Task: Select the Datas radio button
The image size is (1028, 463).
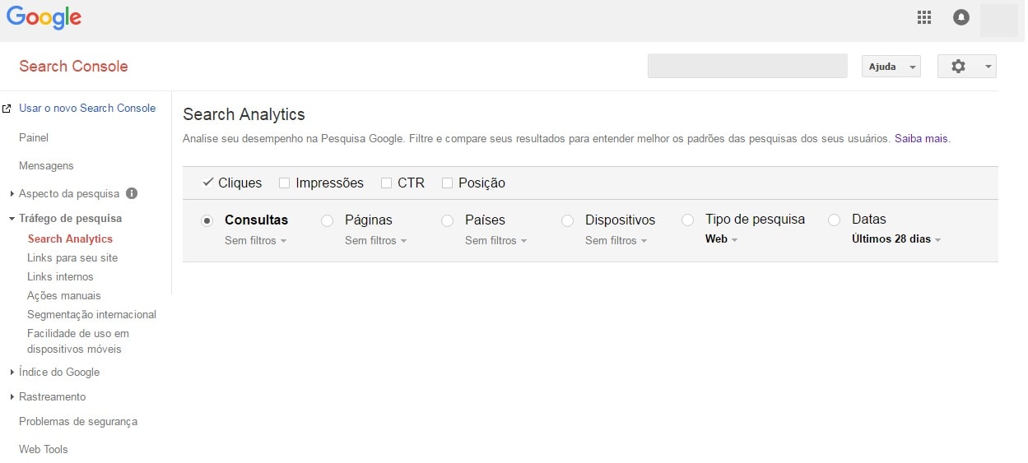Action: tap(834, 220)
